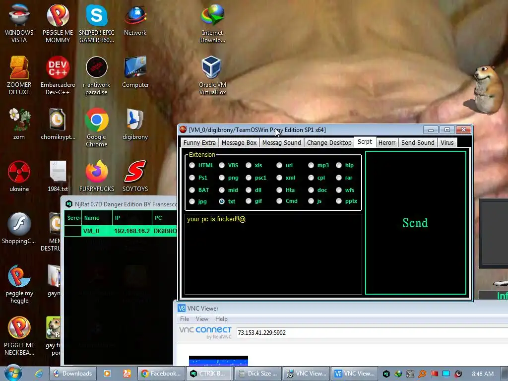Open the Send Sound tab
The width and height of the screenshot is (508, 381).
[x=418, y=142]
